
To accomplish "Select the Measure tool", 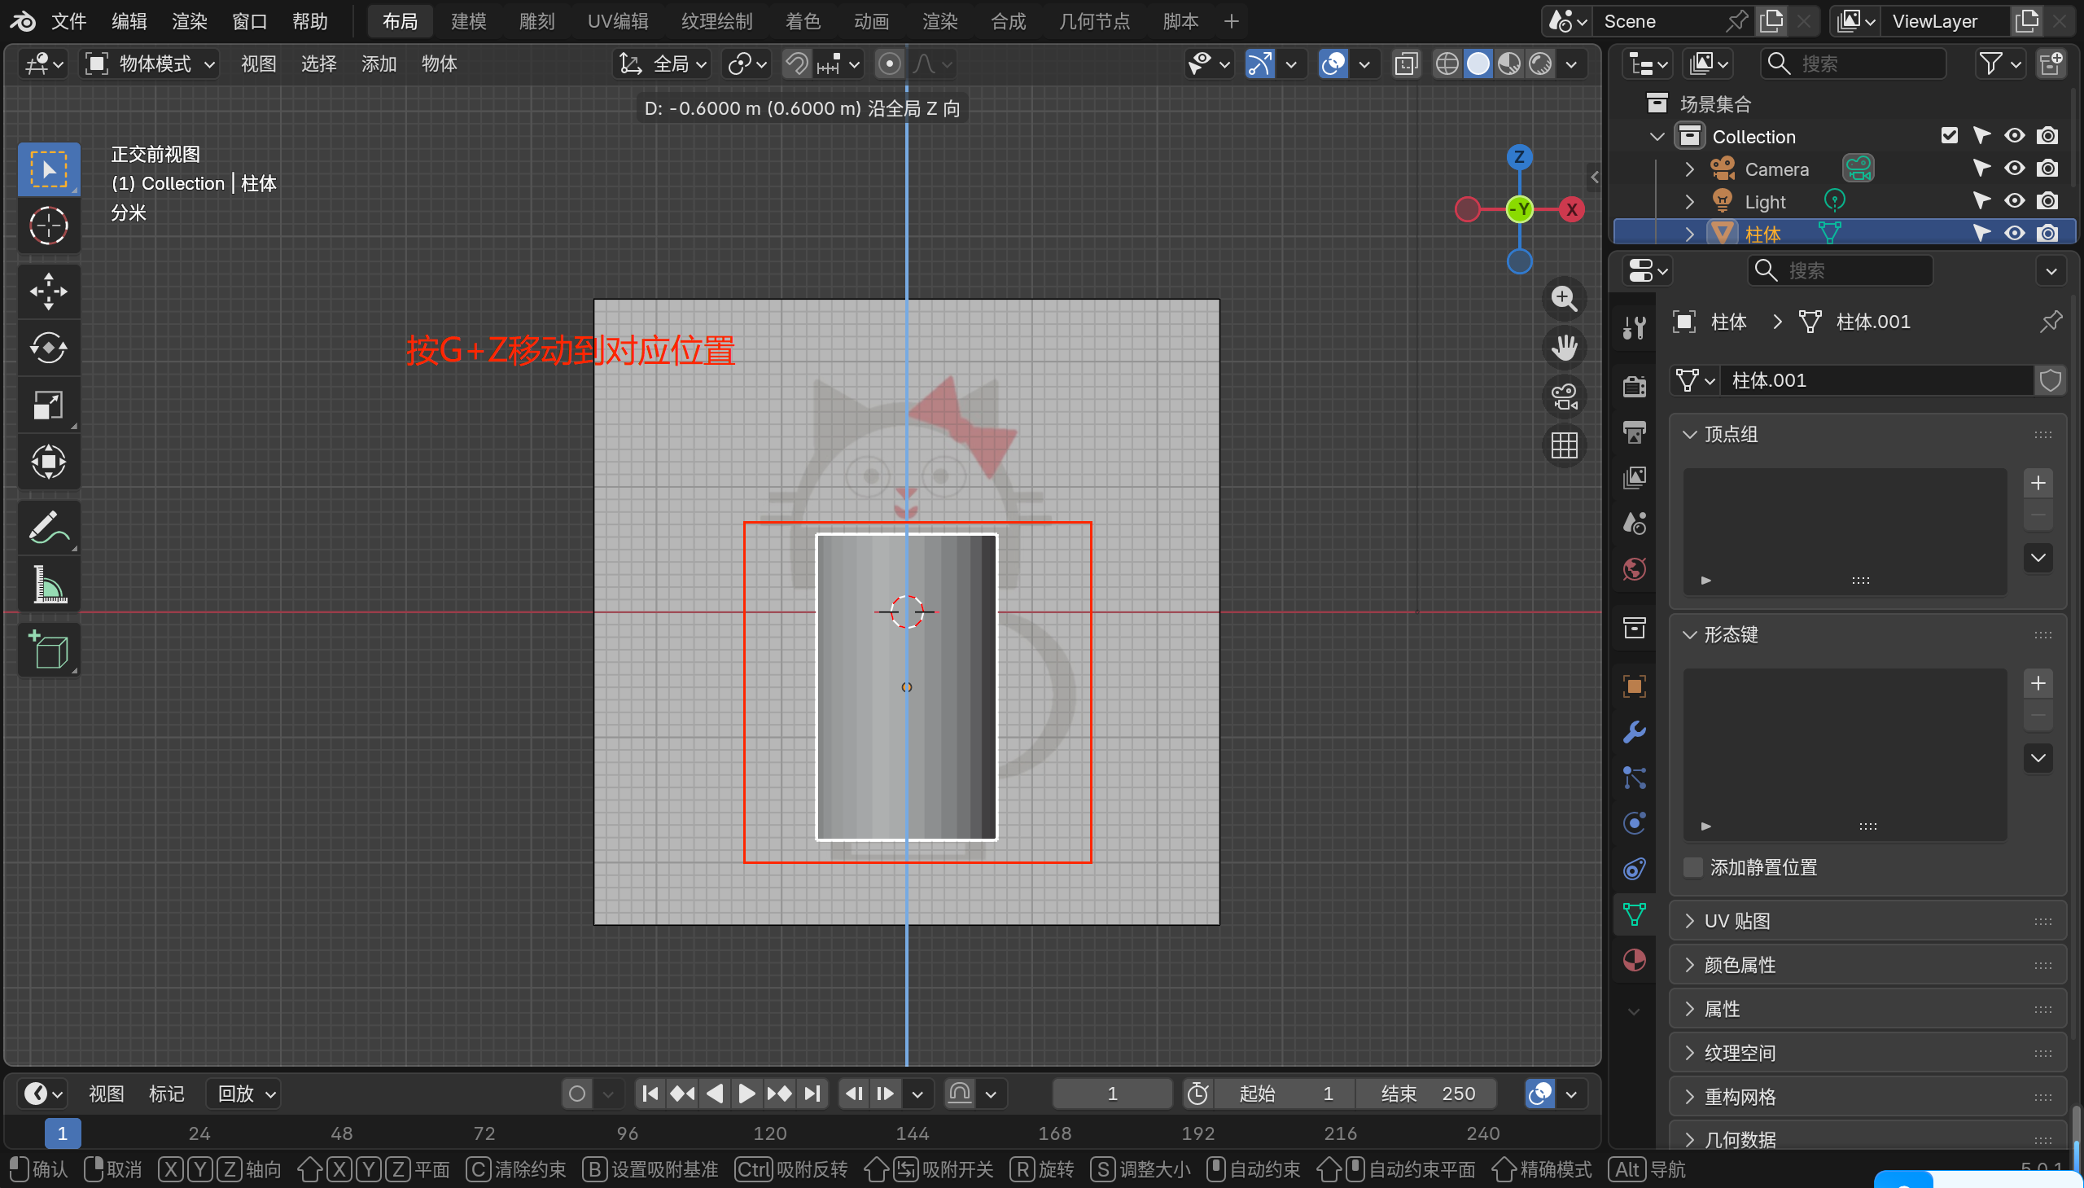I will [x=48, y=585].
